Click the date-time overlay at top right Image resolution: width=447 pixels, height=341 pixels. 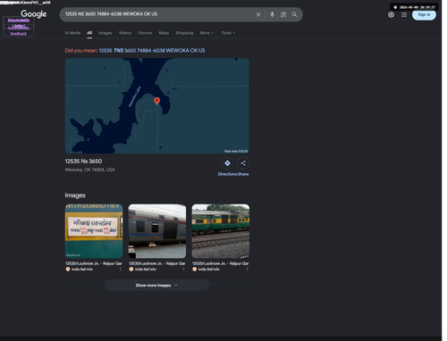click(x=414, y=7)
